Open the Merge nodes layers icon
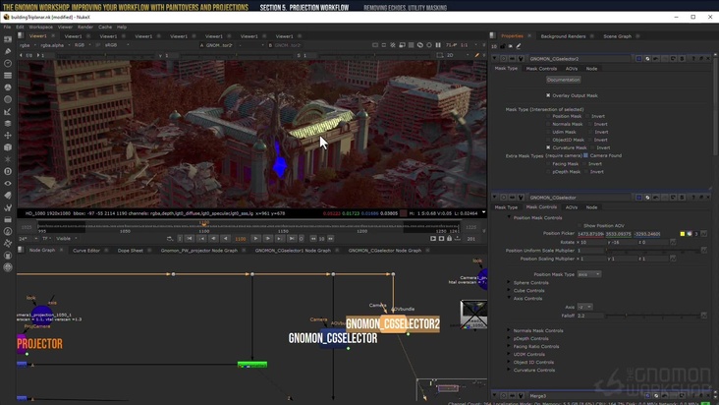This screenshot has height=405, width=719. tap(8, 124)
